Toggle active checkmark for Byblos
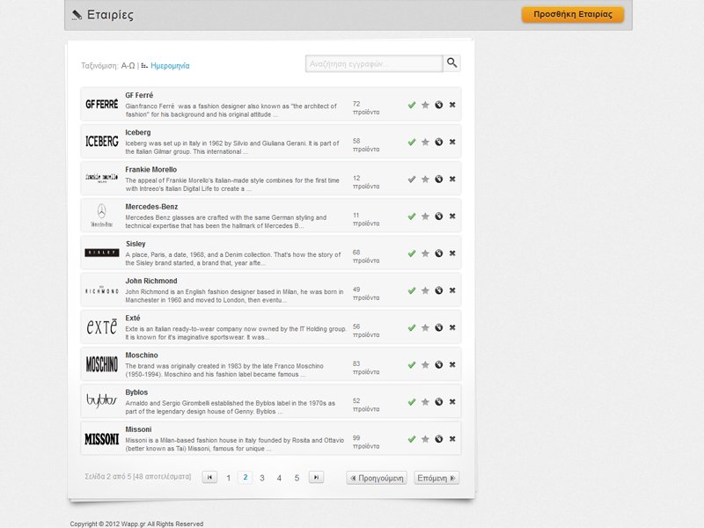Viewport: 704px width, 528px height. (412, 402)
